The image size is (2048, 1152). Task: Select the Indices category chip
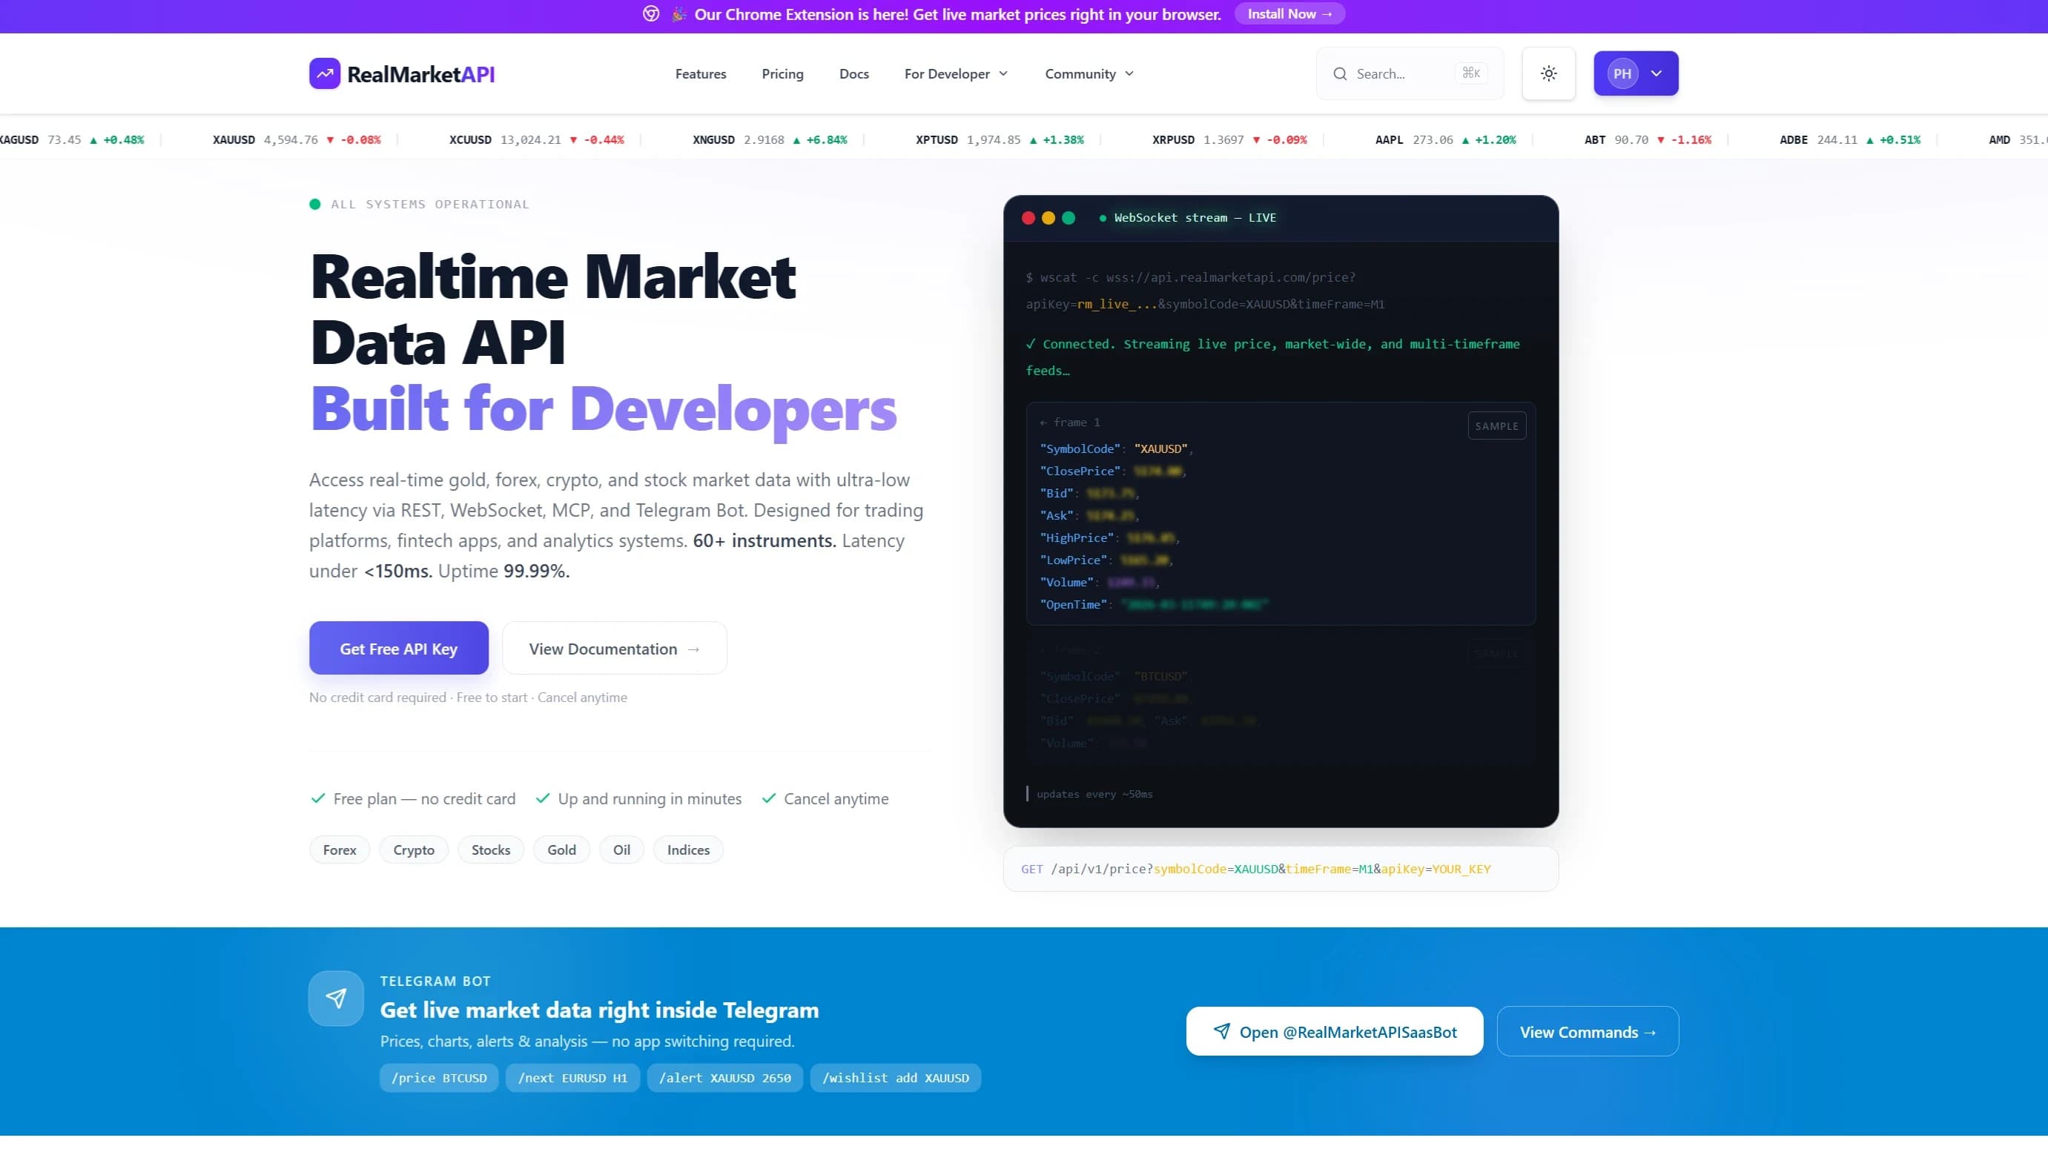[687, 849]
